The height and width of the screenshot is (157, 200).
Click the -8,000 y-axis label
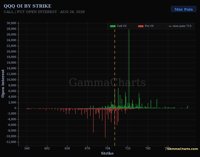(x=12, y=130)
